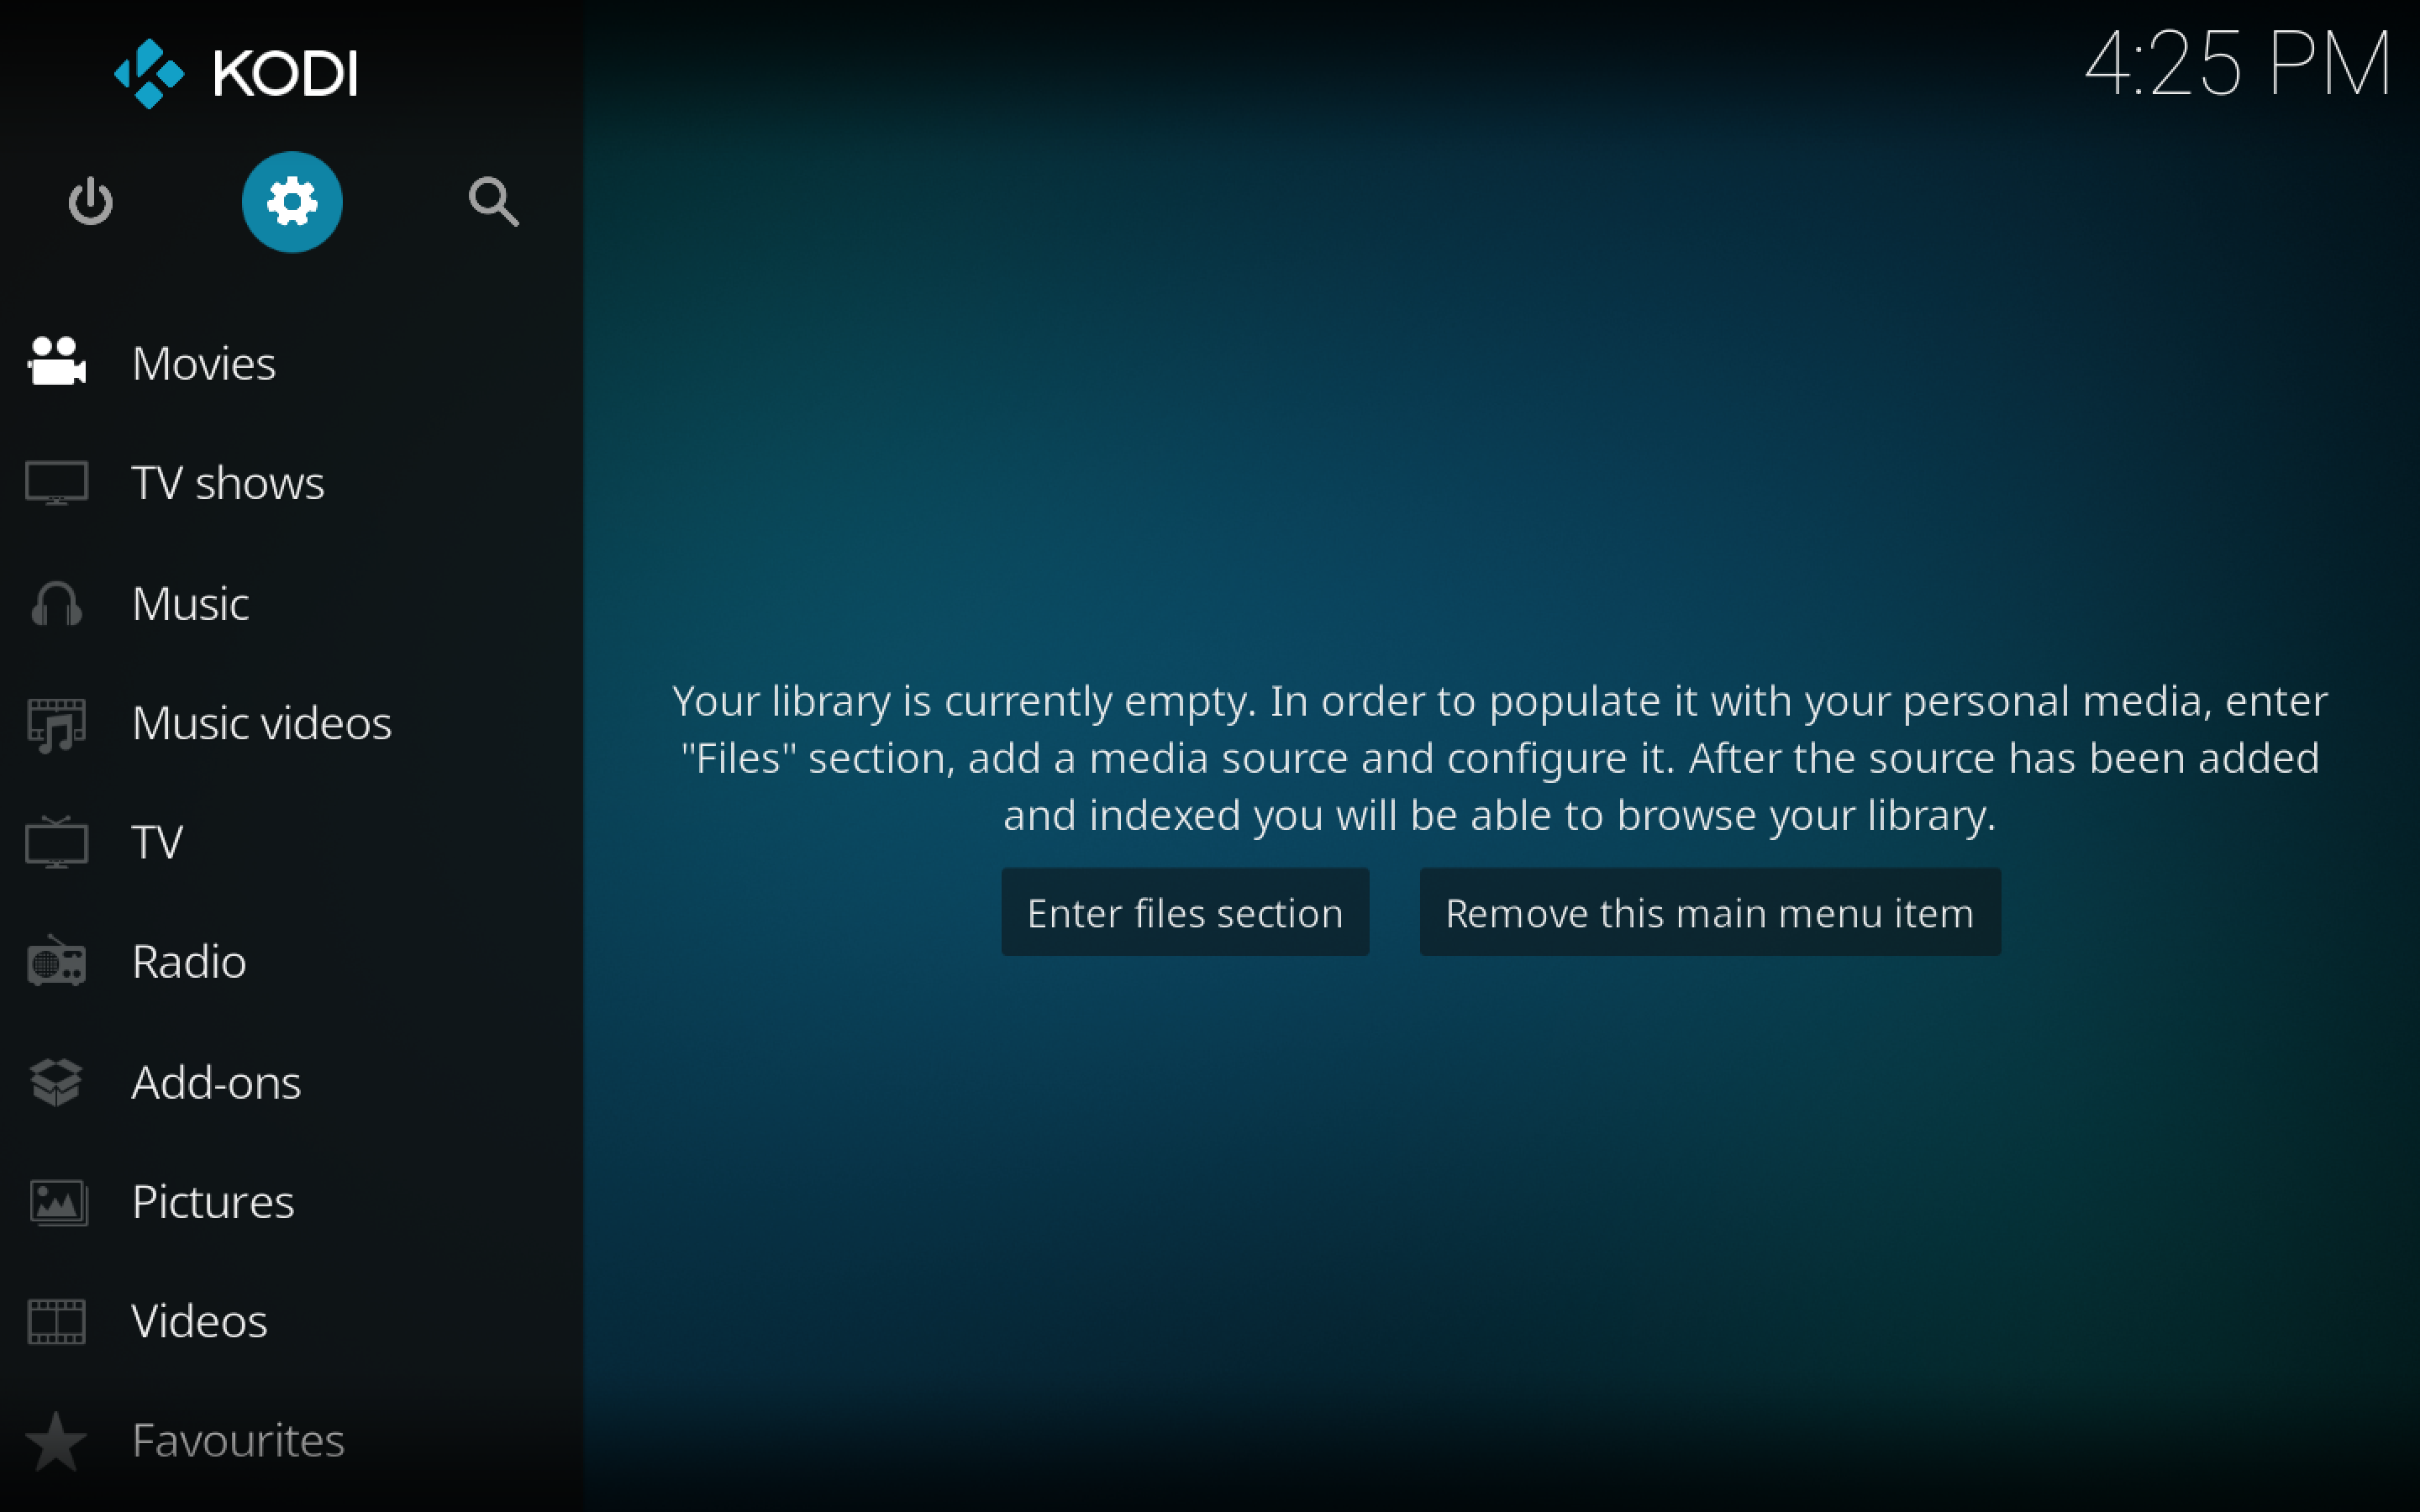Select Favourites in the sidebar
Screen dimensions: 2420x1512
[x=239, y=1439]
